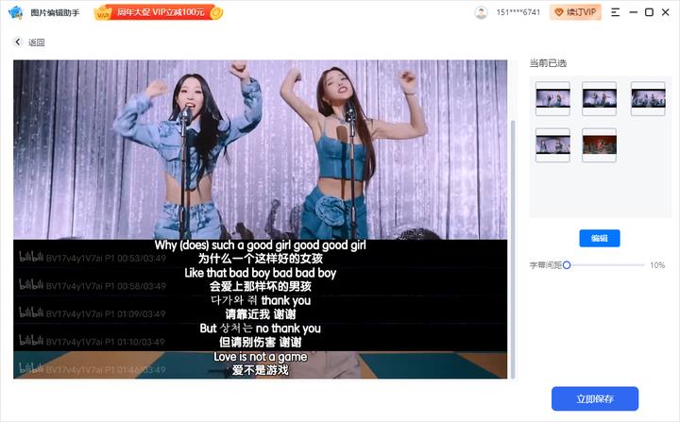Click the 字幕间距 slider handle

click(567, 265)
